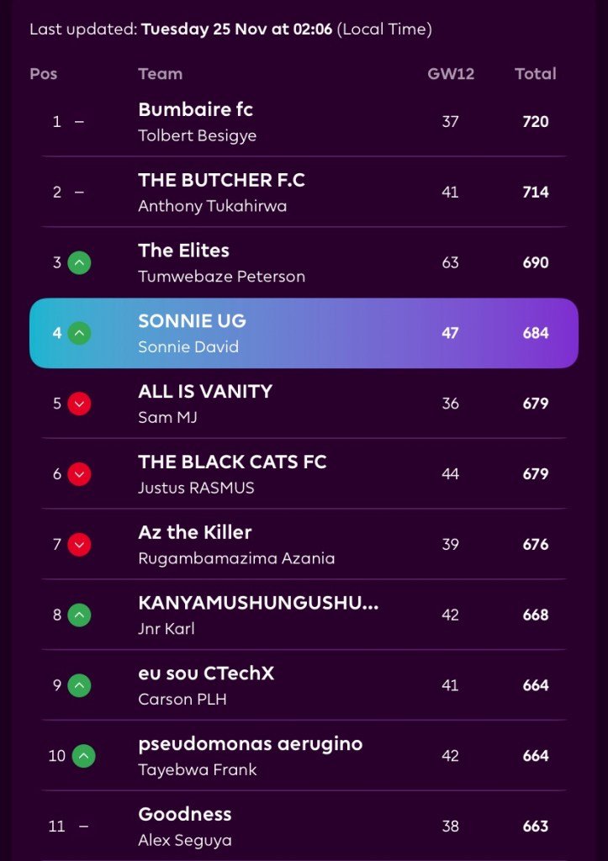Click green up arrow on SONNIE UG row
Image resolution: width=608 pixels, height=861 pixels.
point(79,334)
